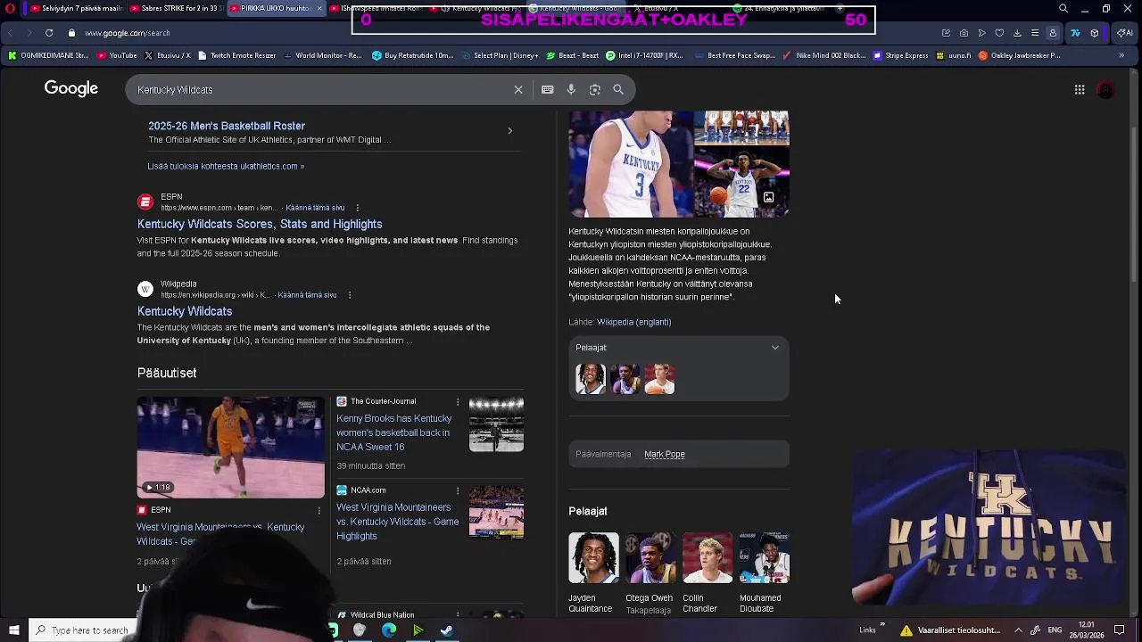The image size is (1142, 642).
Task: Open the OGMIKEDIMANE bookmark
Action: (x=48, y=55)
